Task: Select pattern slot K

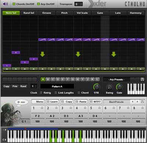Action: tap(92, 79)
